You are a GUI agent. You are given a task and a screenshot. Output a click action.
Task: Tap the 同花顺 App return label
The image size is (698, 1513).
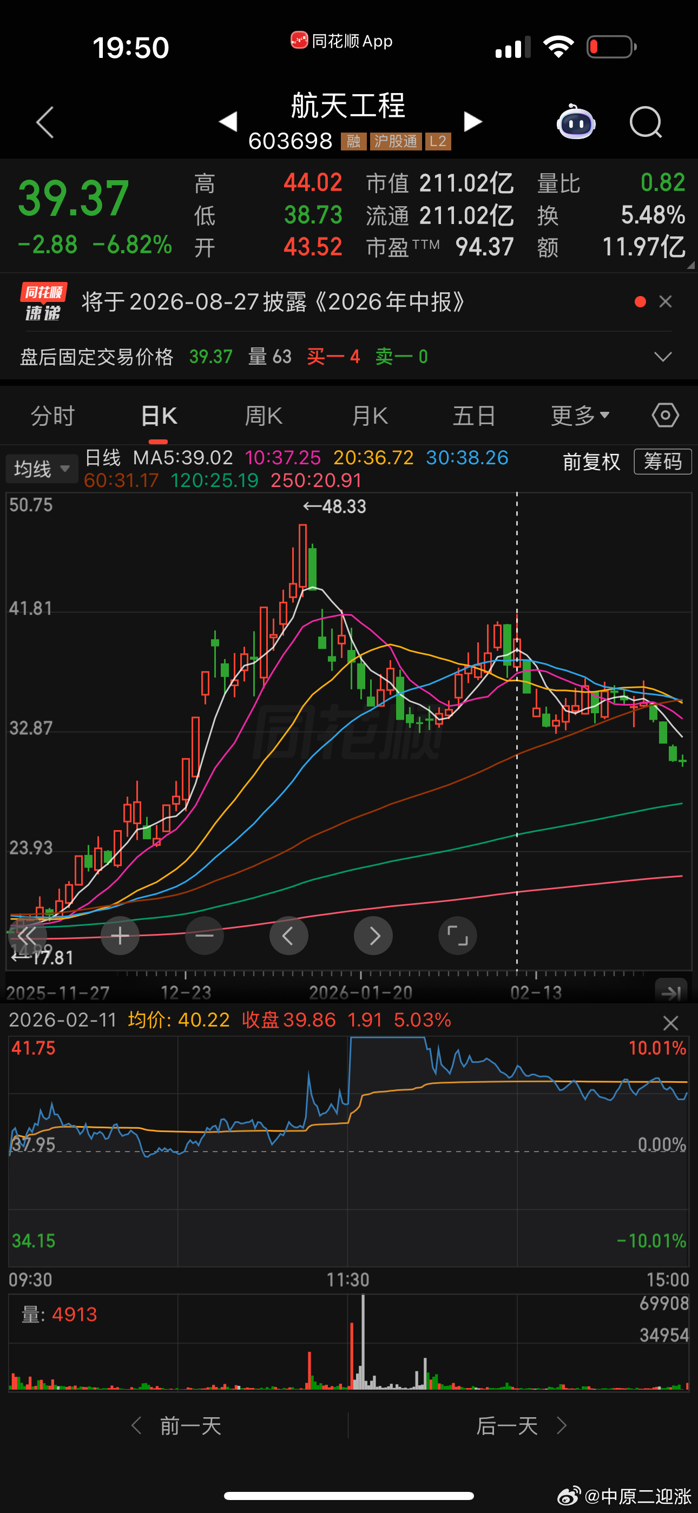click(x=341, y=41)
